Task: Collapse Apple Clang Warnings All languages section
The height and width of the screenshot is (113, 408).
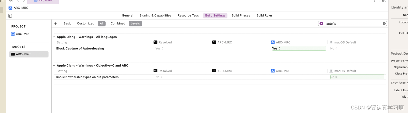Action: pyautogui.click(x=54, y=37)
